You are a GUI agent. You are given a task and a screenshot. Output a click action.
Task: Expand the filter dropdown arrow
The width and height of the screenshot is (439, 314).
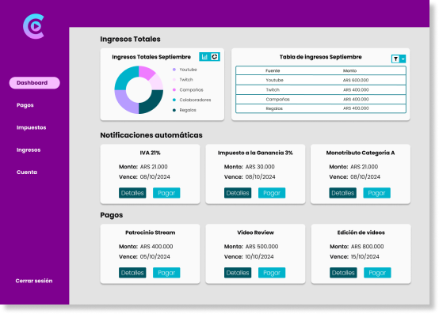coord(403,59)
